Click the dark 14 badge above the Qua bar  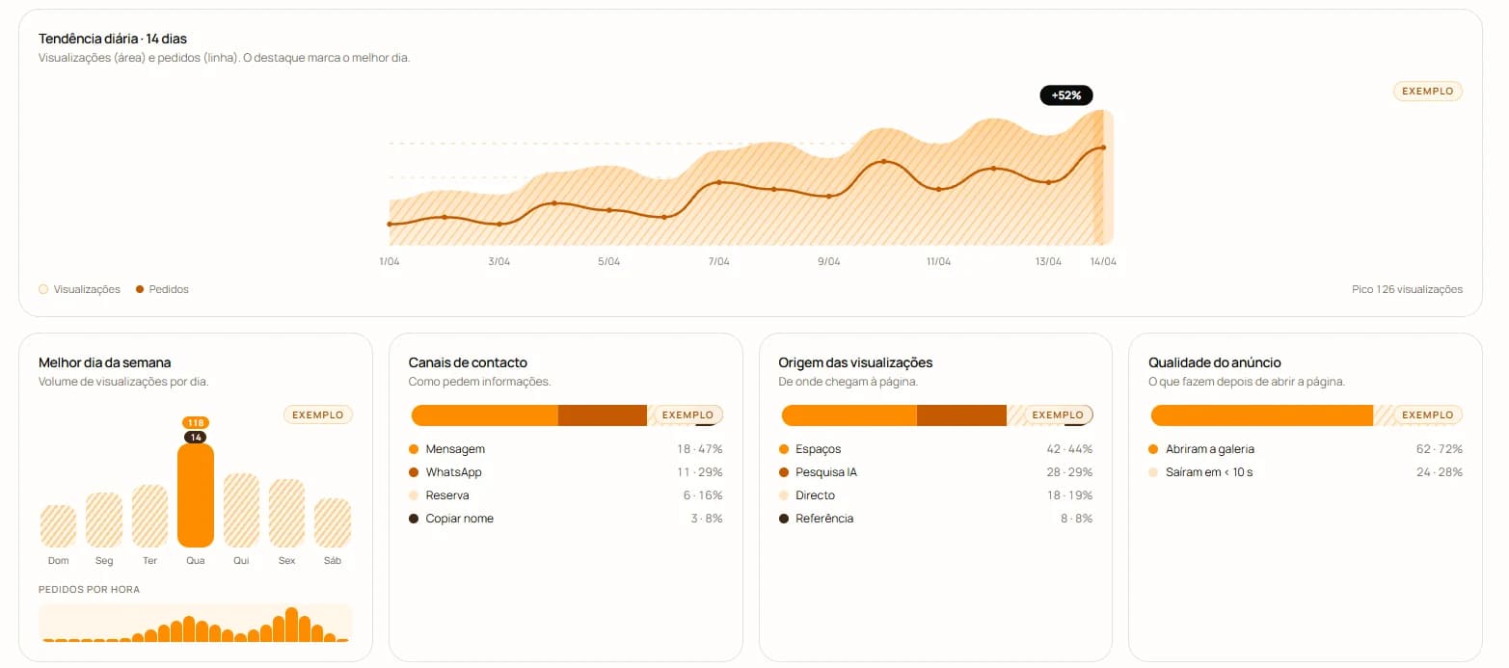pos(196,438)
